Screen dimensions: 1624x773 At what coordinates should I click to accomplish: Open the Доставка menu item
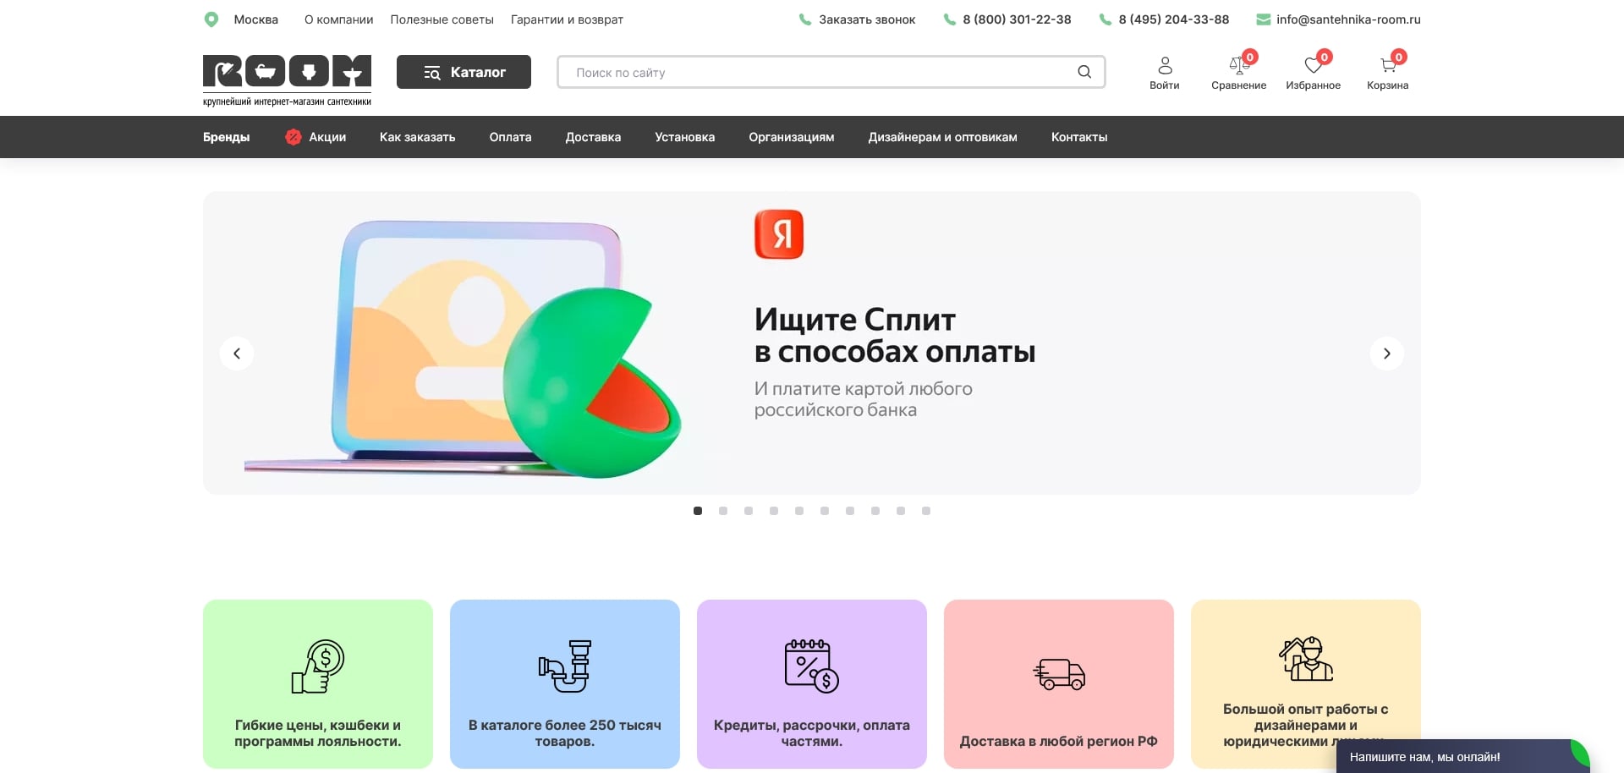[593, 136]
